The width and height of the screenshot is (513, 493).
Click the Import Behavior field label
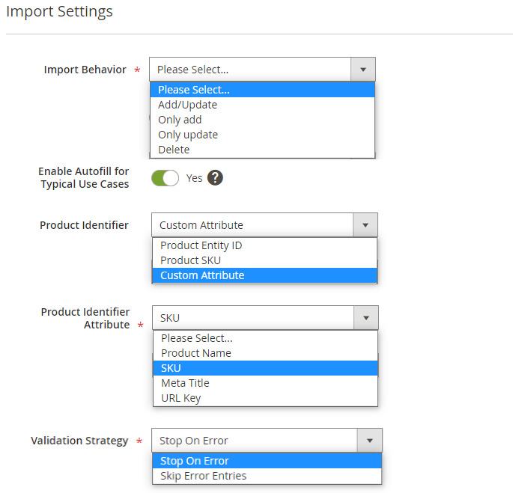pos(85,70)
